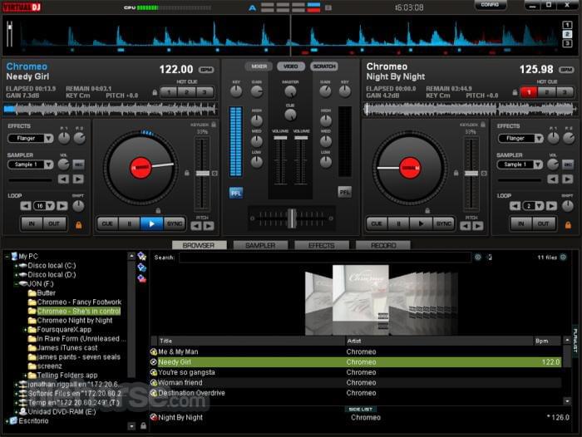Toggle left deck smart loop lock icon

click(x=79, y=225)
